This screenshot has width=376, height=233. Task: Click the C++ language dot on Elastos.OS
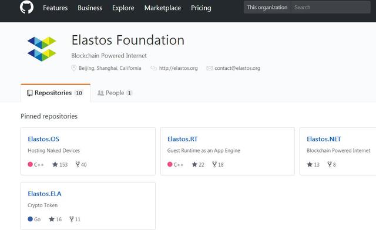coord(30,164)
